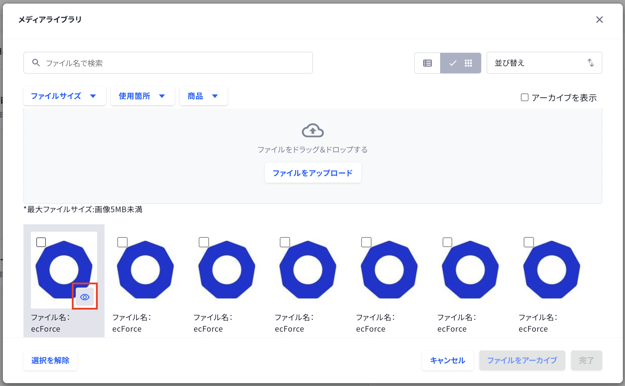The width and height of the screenshot is (625, 386).
Task: Expand the 商品 filter dropdown
Action: coord(203,96)
